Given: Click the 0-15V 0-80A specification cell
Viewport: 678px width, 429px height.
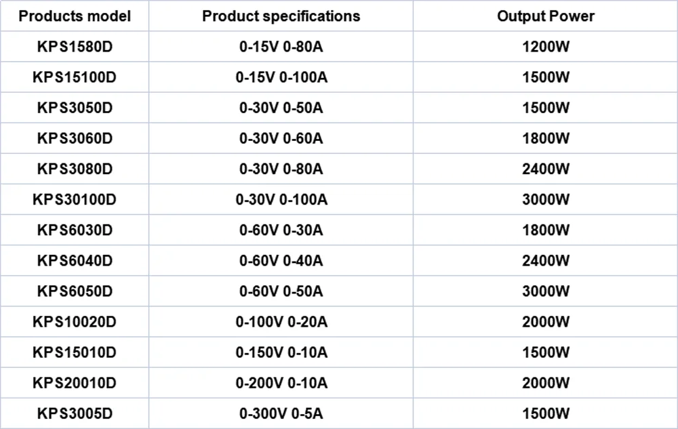Looking at the screenshot, I should (281, 47).
